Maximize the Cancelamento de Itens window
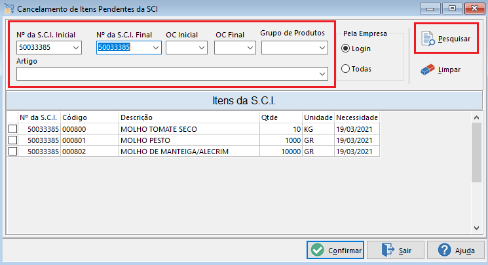This screenshot has width=488, height=265. [x=452, y=9]
